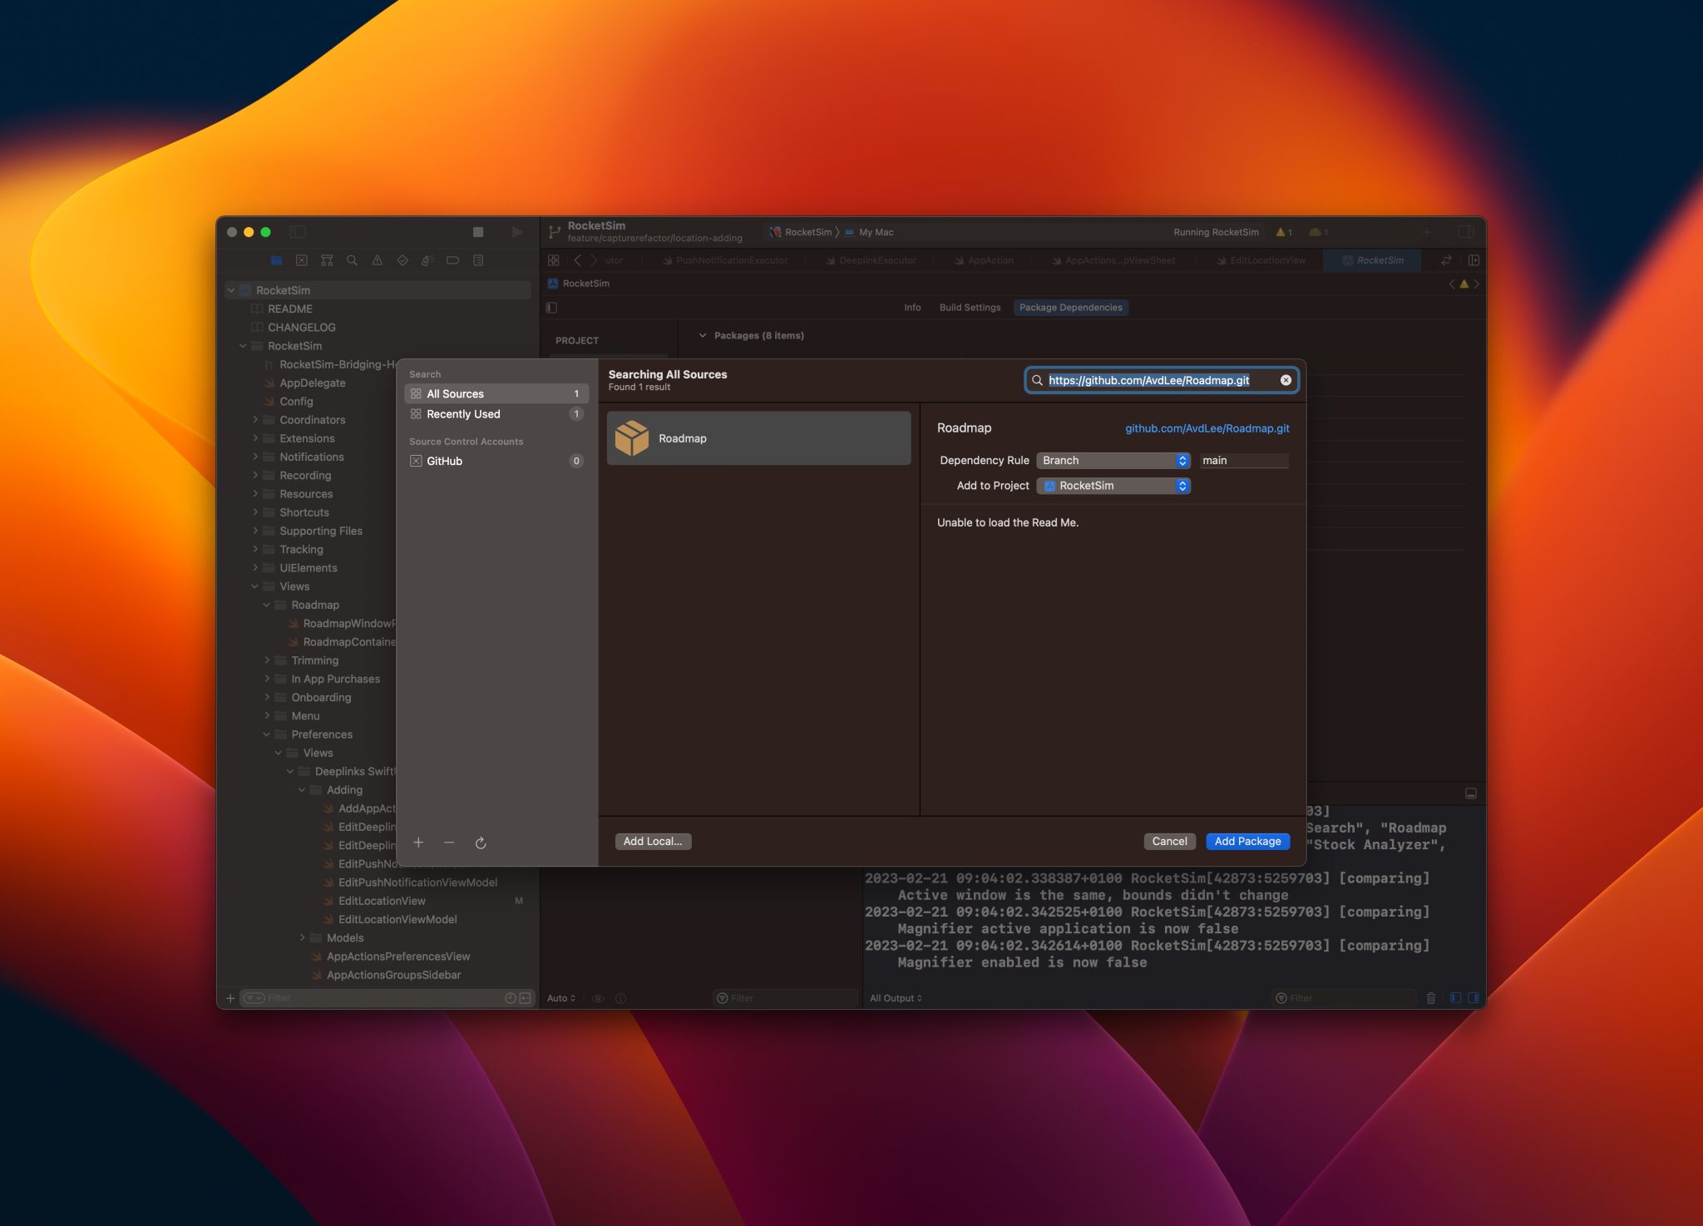Image resolution: width=1703 pixels, height=1226 pixels.
Task: Hide the debug area toggle icon
Action: (1470, 793)
